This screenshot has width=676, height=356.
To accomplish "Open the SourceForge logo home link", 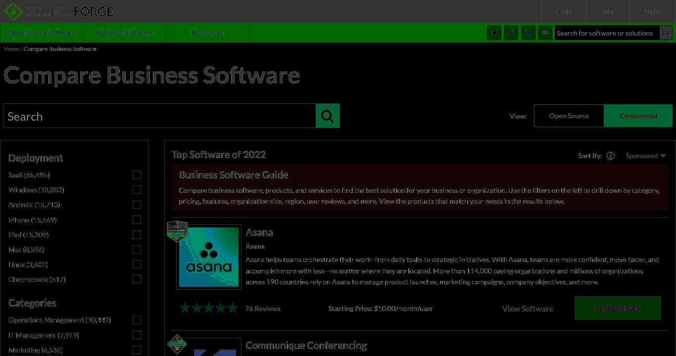I will [x=58, y=11].
